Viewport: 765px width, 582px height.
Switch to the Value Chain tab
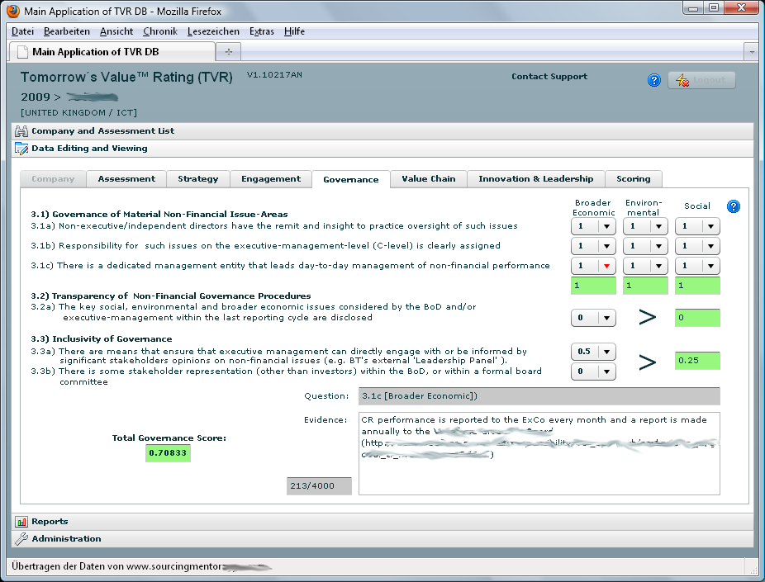coord(429,178)
